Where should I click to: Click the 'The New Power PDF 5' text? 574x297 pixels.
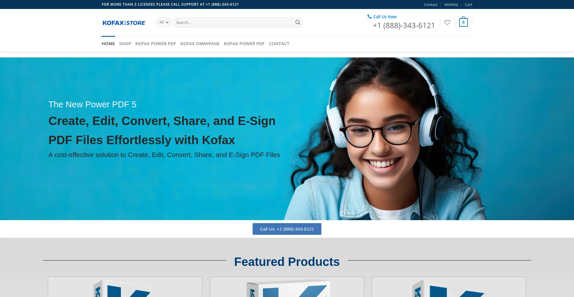click(x=92, y=104)
